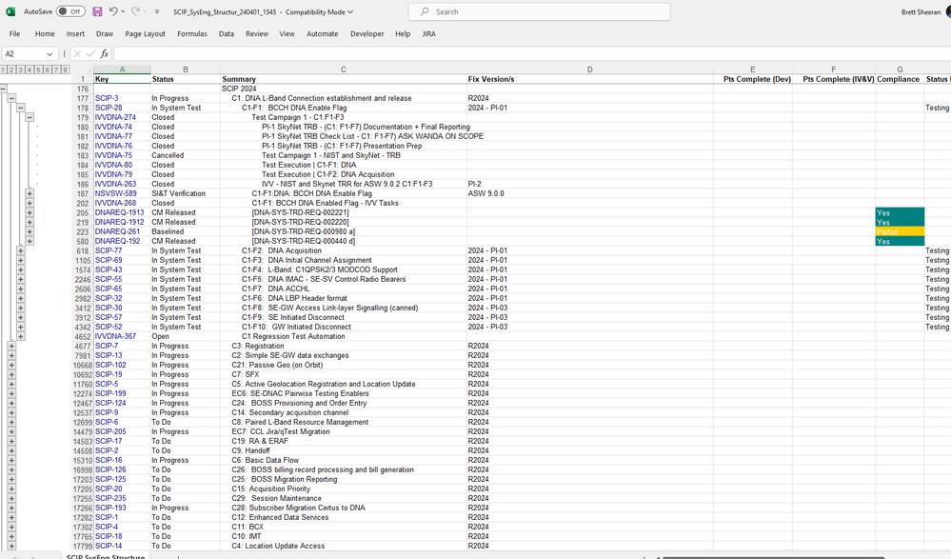Open Customize Quick Access Toolbar arrow
Viewport: 951px width, 559px height.
click(157, 11)
